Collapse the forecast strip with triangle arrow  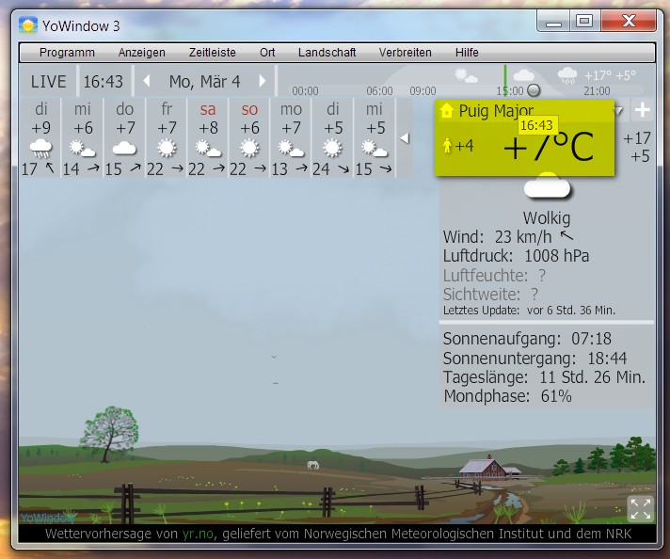click(405, 138)
